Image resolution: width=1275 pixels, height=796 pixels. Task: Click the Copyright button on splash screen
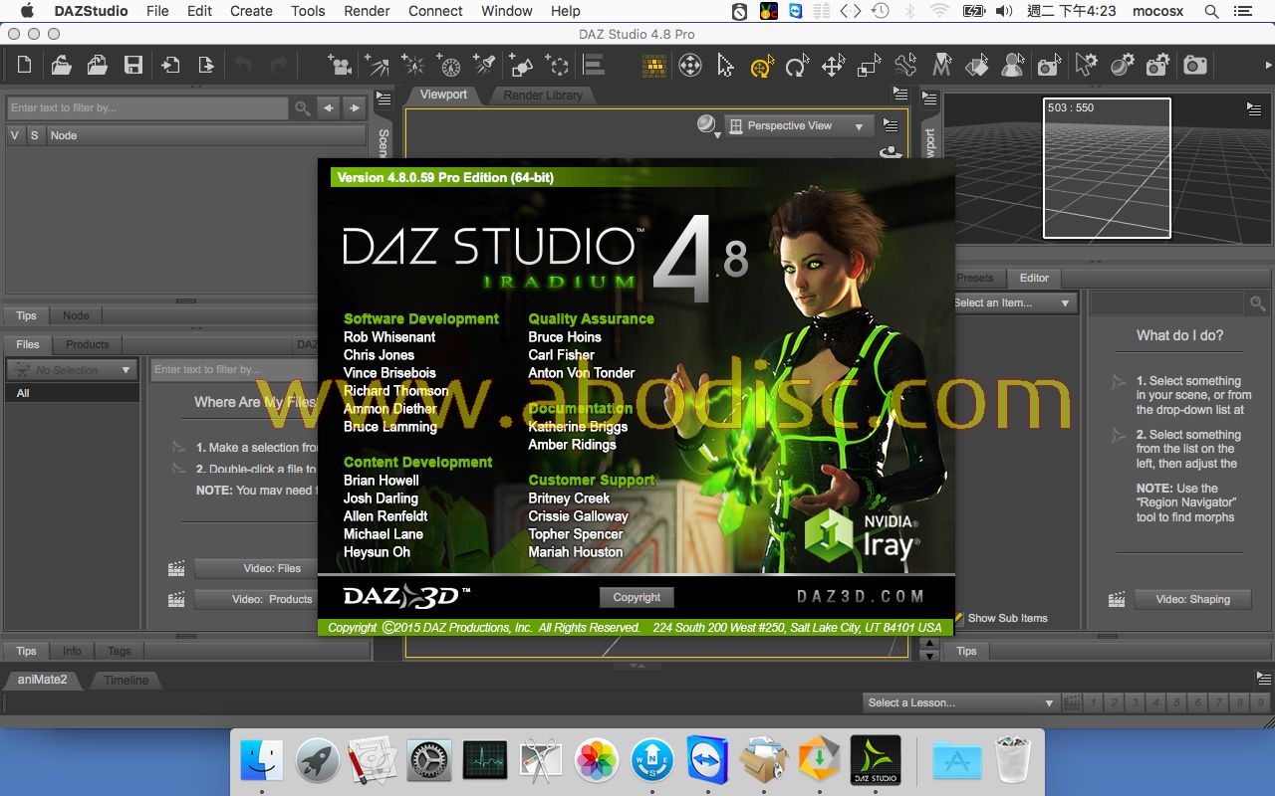coord(637,597)
